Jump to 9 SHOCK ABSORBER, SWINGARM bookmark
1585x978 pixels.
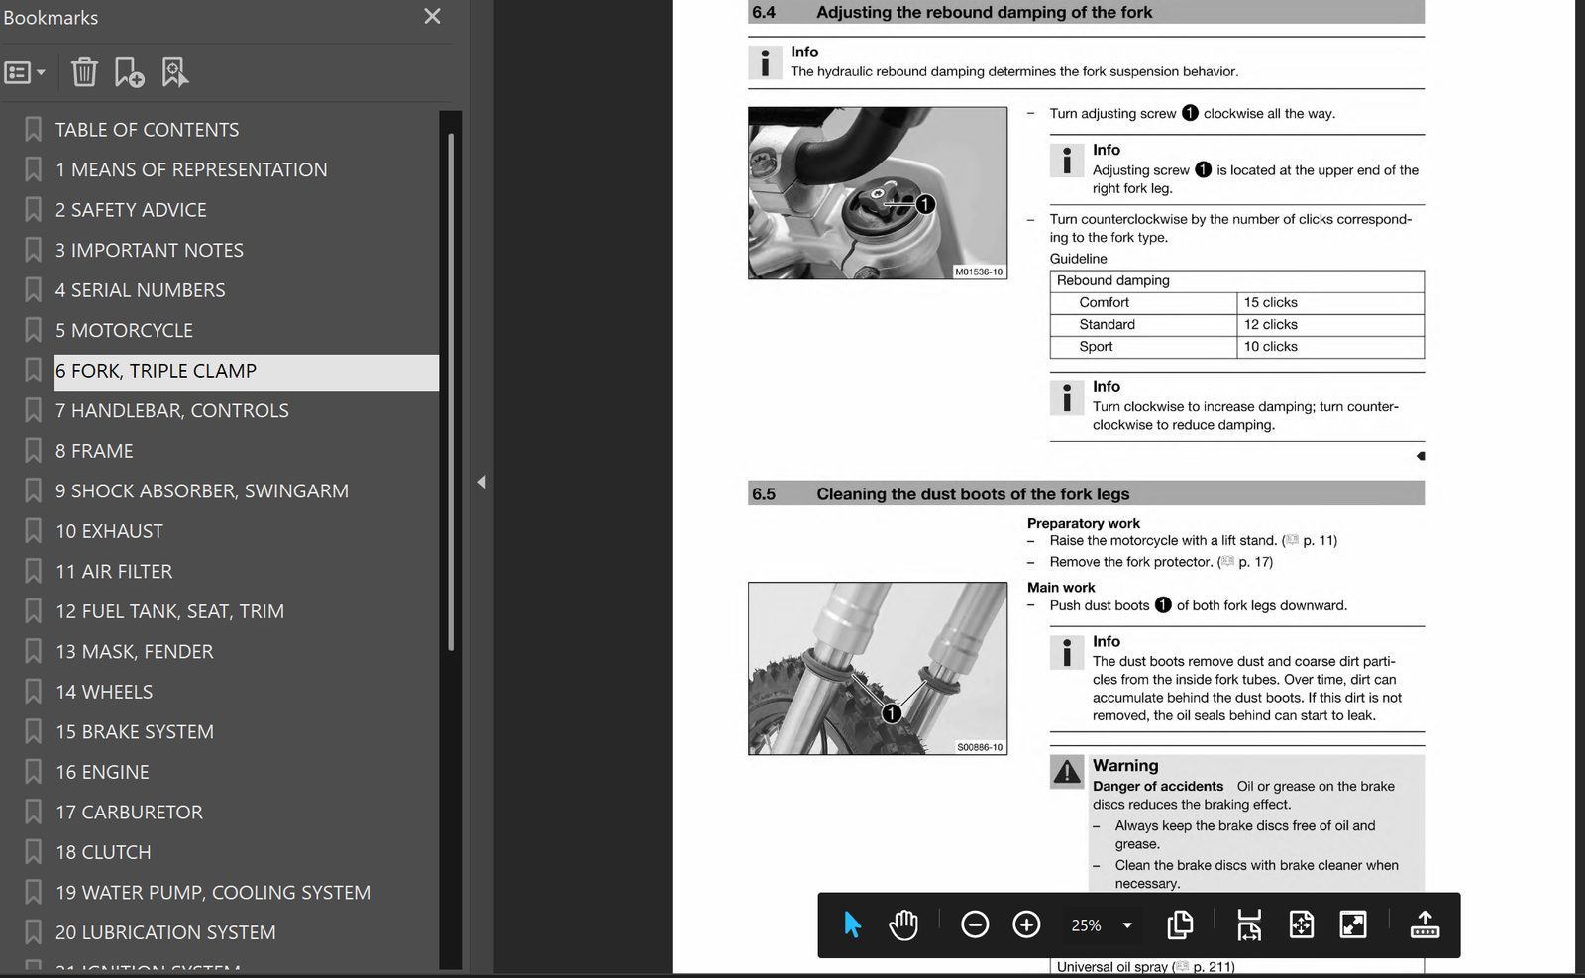click(x=202, y=490)
